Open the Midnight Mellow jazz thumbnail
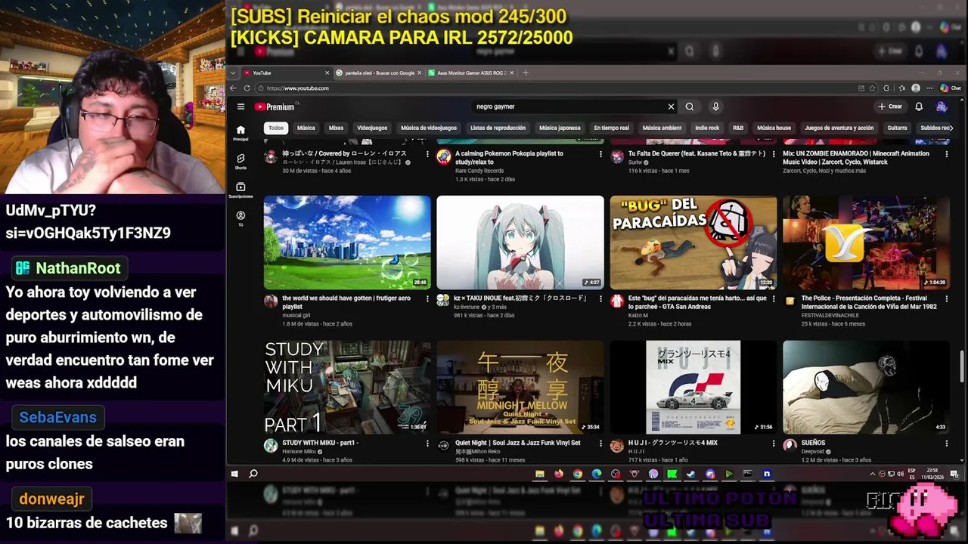Screen dimensions: 968x544 tap(520, 387)
